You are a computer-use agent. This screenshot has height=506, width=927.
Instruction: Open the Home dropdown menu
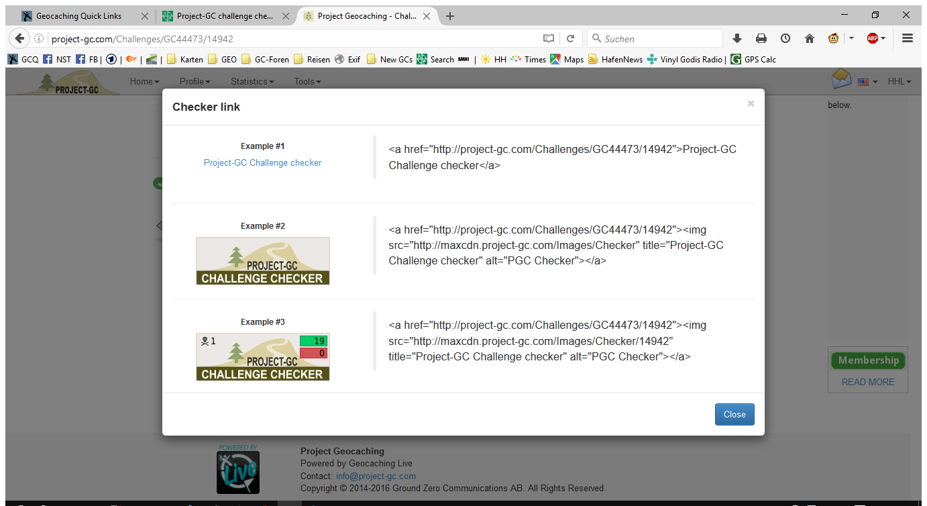pos(145,81)
